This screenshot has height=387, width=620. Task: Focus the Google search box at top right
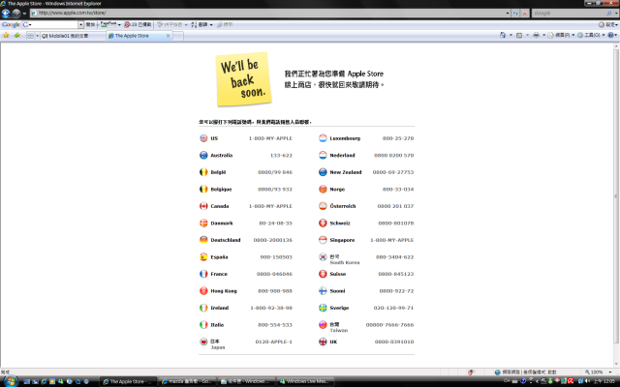[569, 13]
